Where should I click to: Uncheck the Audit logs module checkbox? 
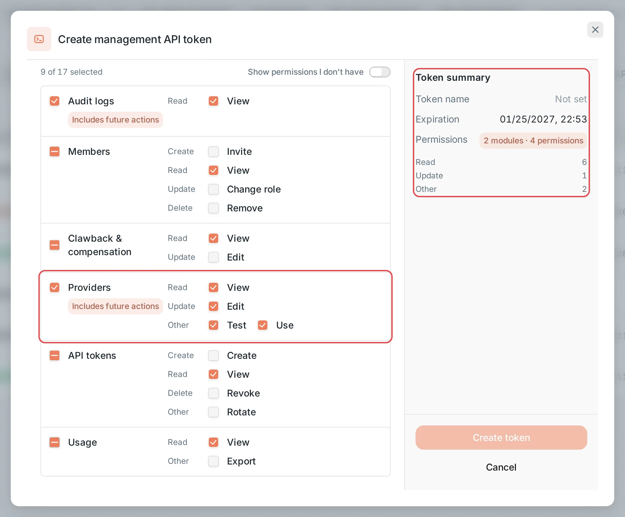55,101
